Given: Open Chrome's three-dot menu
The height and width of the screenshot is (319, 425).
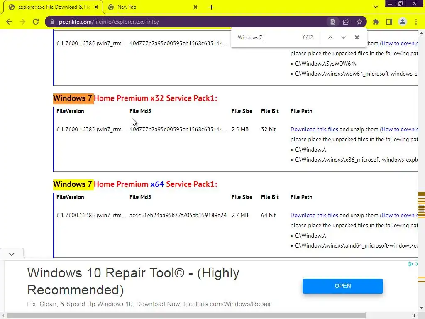Looking at the screenshot, I should click(x=416, y=22).
